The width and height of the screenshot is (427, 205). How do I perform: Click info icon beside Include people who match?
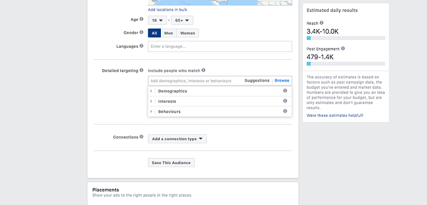(x=204, y=70)
